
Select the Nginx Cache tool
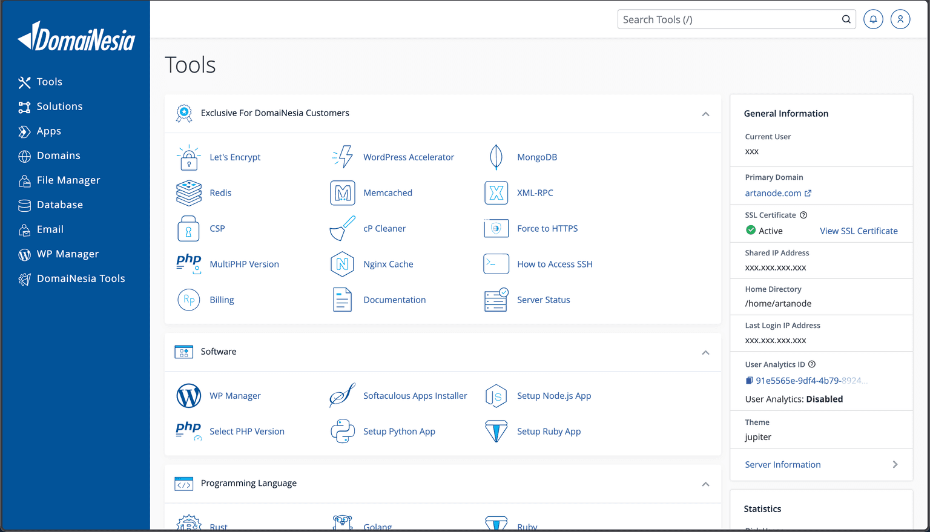tap(388, 264)
